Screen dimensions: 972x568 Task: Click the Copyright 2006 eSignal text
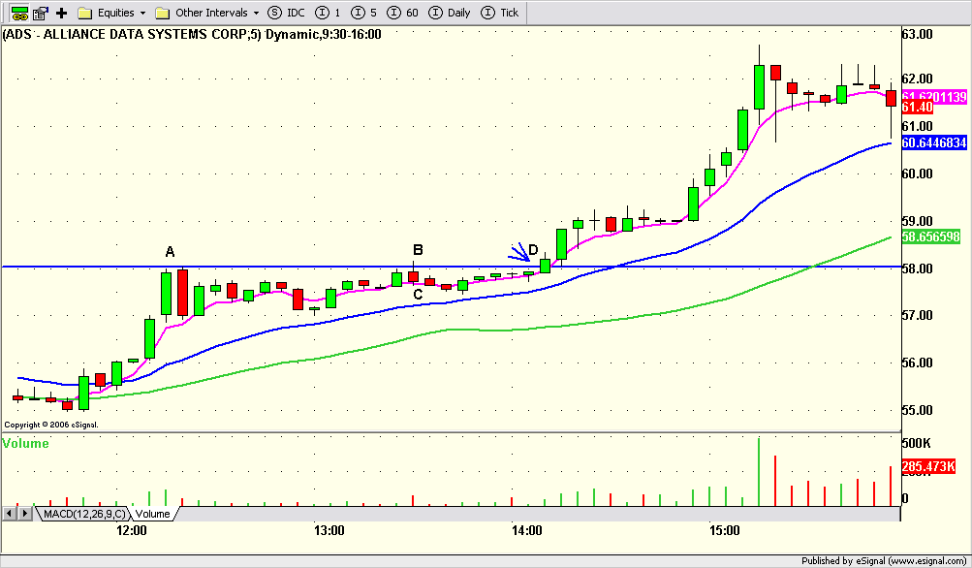51,425
